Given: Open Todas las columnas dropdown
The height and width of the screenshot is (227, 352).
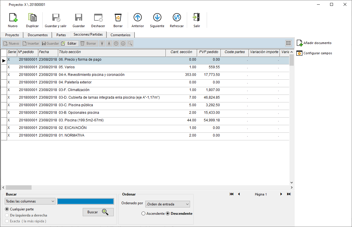Looking at the screenshot, I should tap(30, 201).
